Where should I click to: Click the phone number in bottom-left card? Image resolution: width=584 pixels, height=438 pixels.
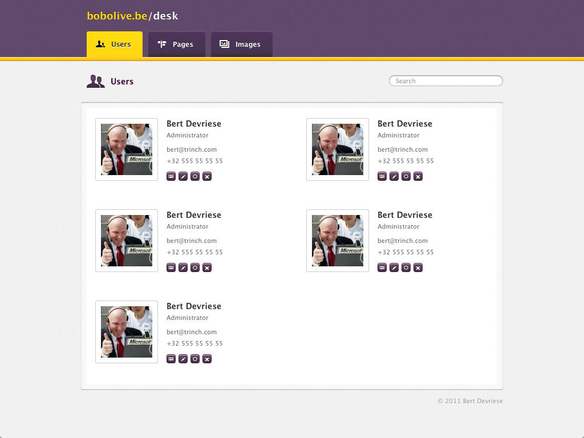pos(194,343)
